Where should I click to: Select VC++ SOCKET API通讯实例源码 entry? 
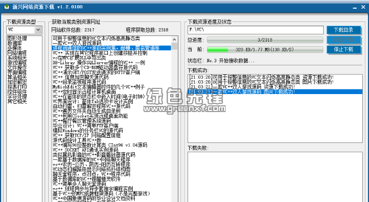point(85,150)
